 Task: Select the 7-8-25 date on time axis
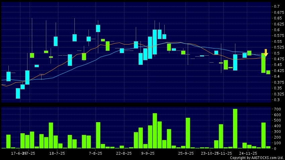point(96,153)
